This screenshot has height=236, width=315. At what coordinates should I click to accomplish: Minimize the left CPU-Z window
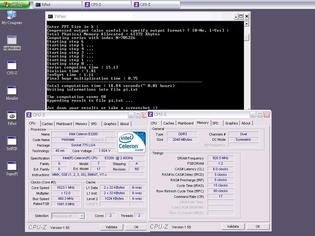click(131, 115)
